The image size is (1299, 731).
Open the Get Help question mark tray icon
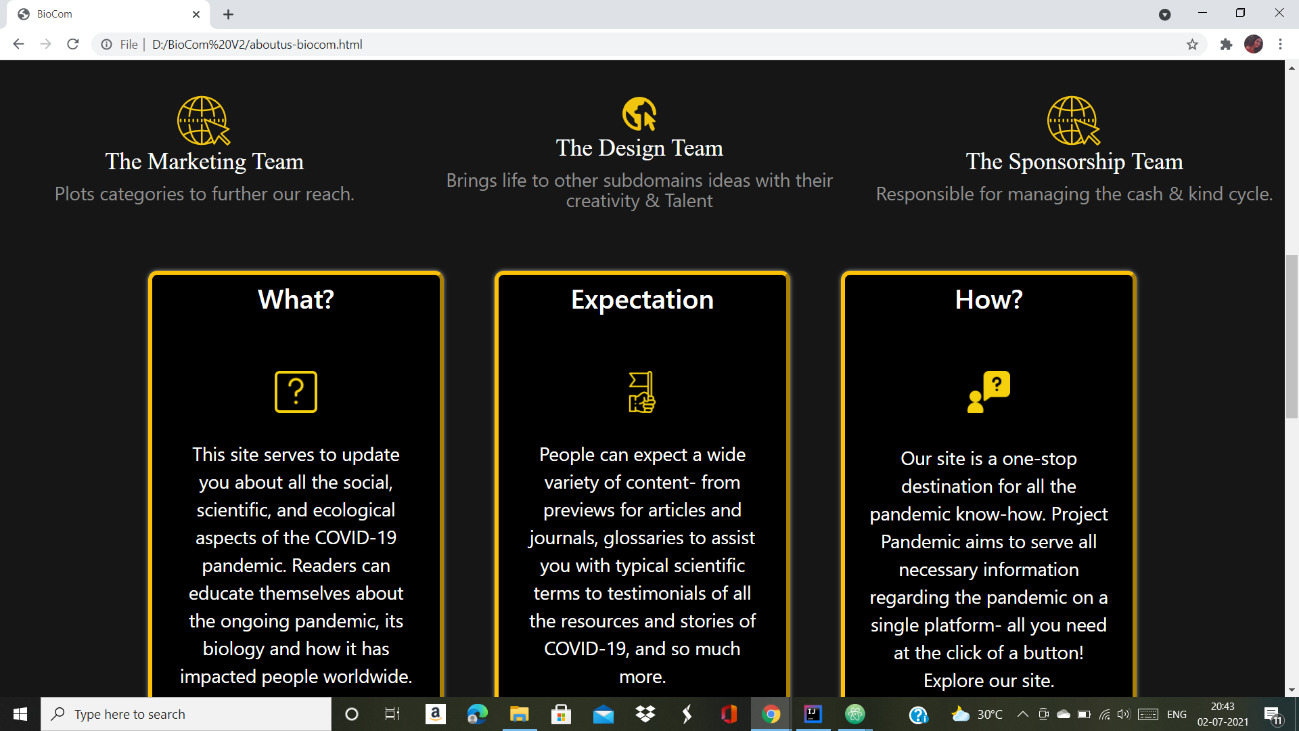(x=918, y=715)
